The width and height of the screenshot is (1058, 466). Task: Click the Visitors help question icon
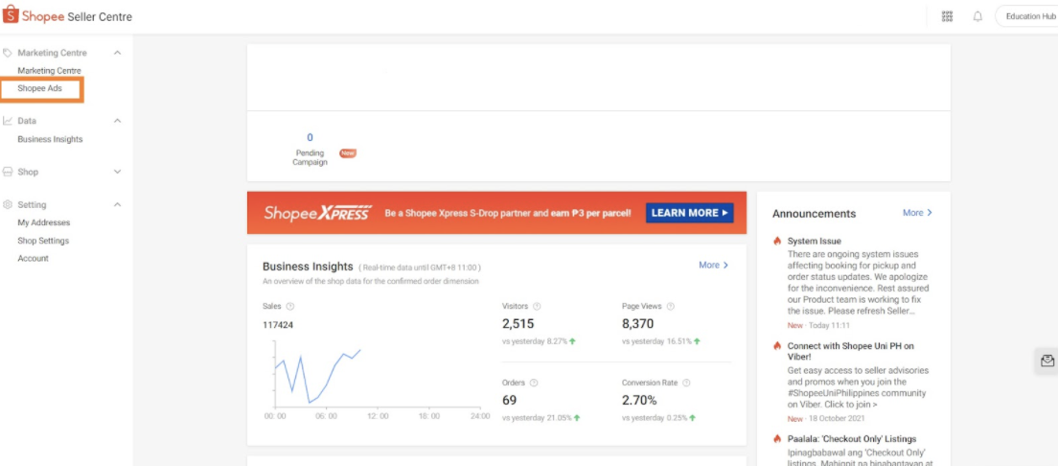pos(537,307)
